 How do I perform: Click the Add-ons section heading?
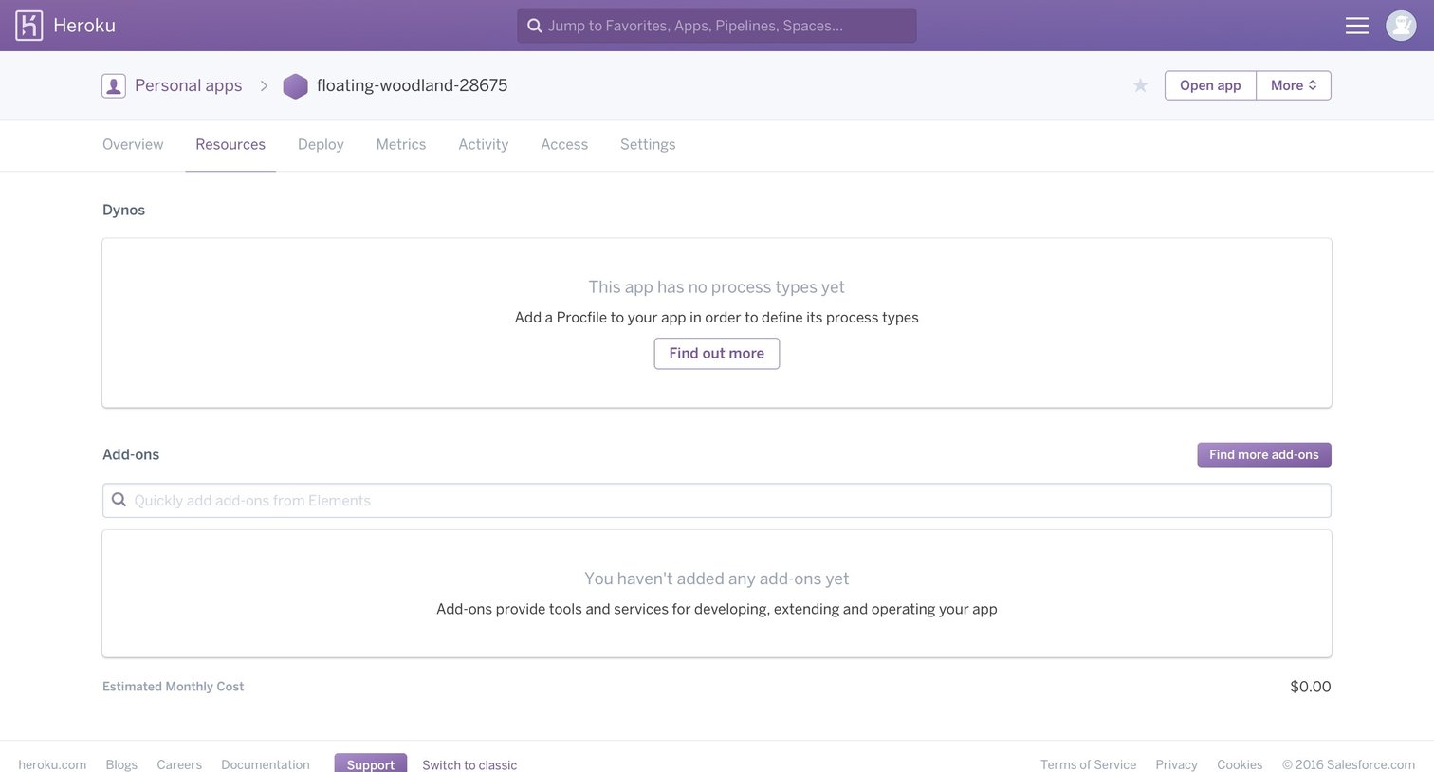click(131, 454)
